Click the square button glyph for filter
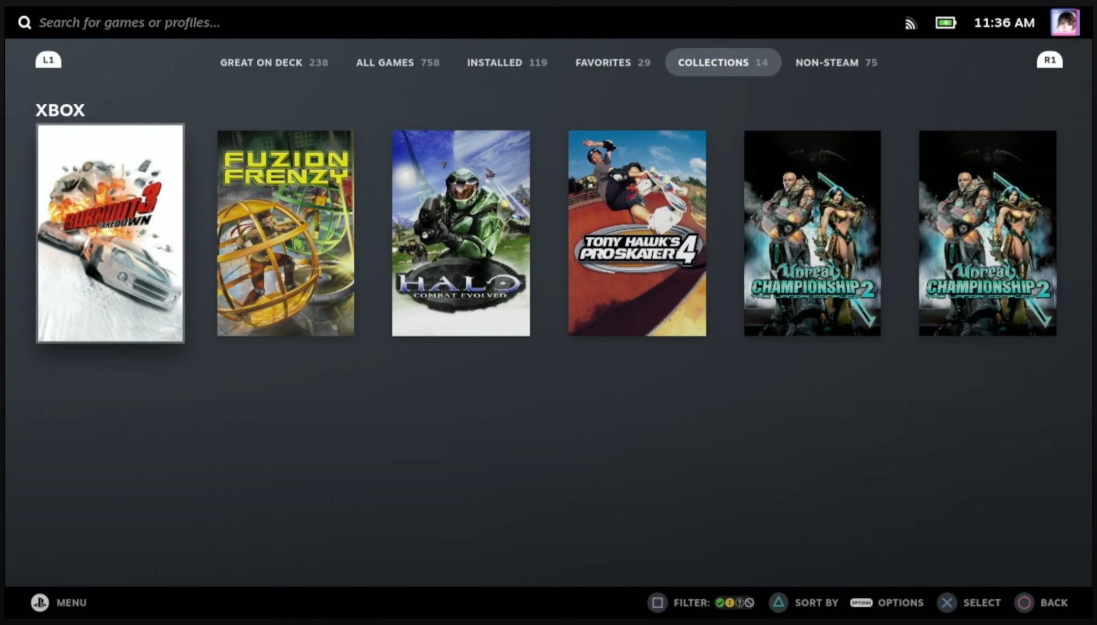The height and width of the screenshot is (625, 1097). point(657,602)
